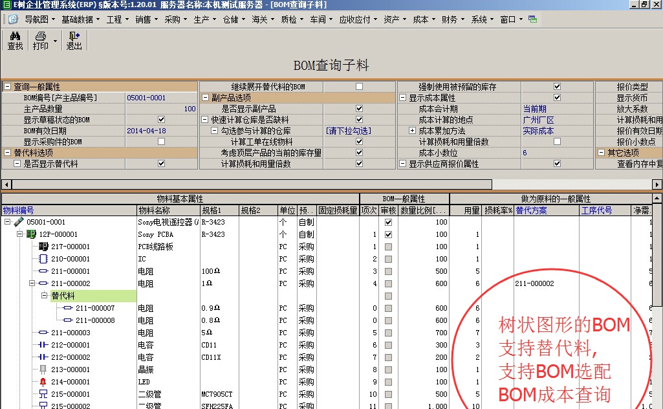Open the 生产 menu
This screenshot has height=409, width=663.
tap(201, 19)
